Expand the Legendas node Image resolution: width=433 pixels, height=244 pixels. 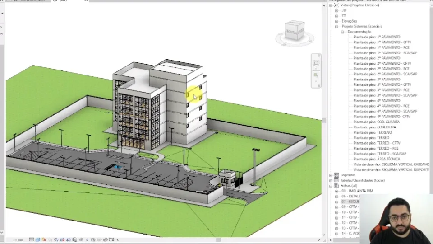point(331,175)
